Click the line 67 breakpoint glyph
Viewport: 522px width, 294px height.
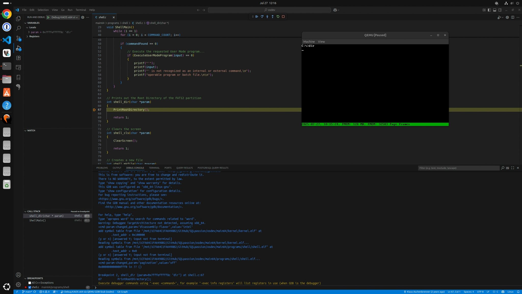click(94, 110)
